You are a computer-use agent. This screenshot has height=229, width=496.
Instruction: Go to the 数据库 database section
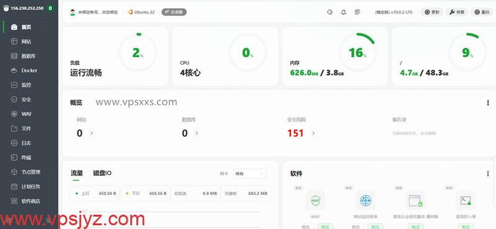pos(29,56)
